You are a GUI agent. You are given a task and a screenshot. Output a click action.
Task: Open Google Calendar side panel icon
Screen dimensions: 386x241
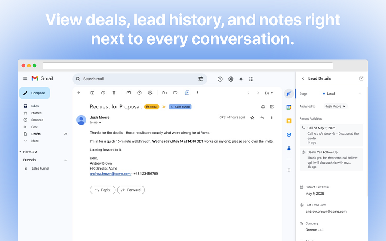[289, 107]
